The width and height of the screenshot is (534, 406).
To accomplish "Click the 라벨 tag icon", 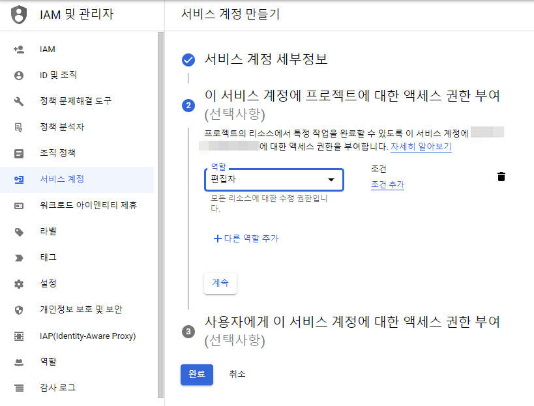I will pyautogui.click(x=19, y=231).
